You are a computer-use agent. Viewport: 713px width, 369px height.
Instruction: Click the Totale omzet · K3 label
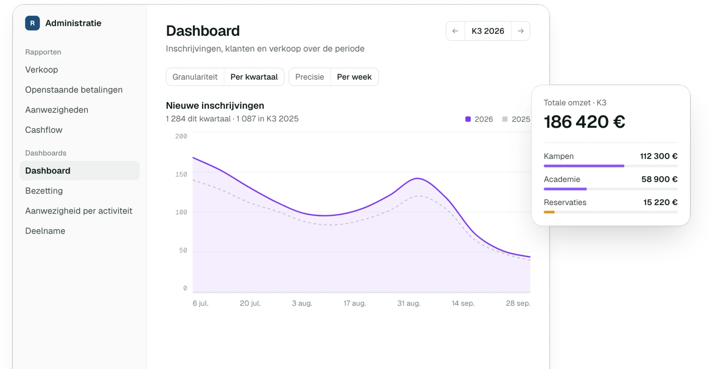pyautogui.click(x=575, y=103)
